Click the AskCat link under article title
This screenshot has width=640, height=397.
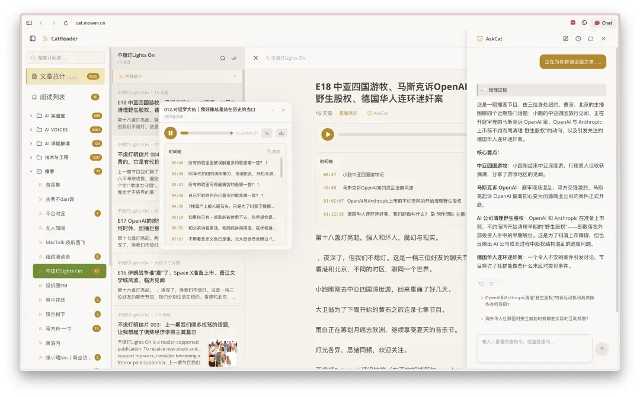pyautogui.click(x=377, y=113)
